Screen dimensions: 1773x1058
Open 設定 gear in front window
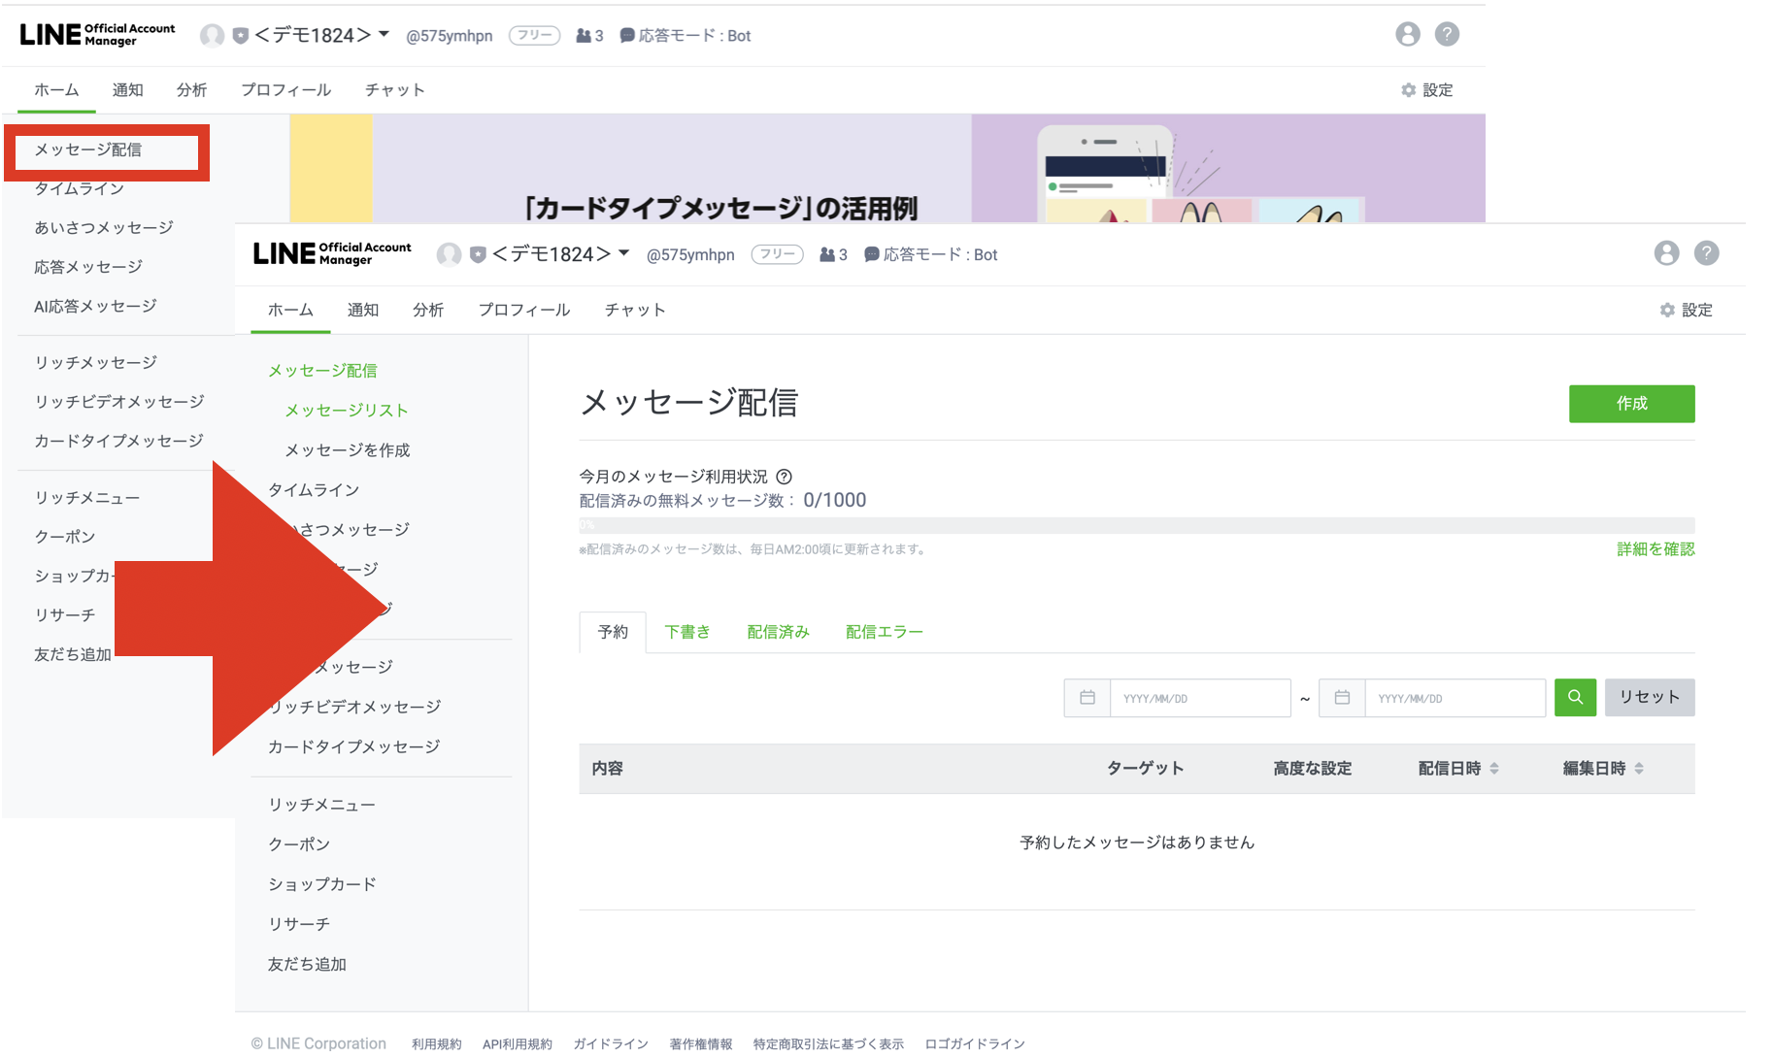coord(1687,310)
